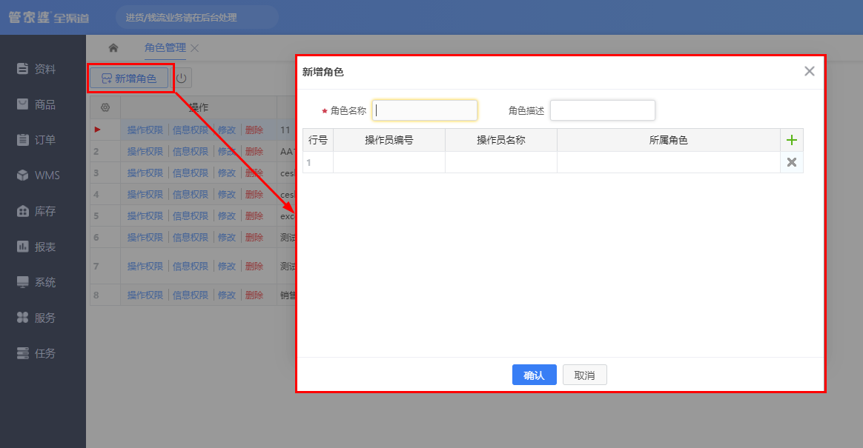Close the 新增角色 dialog
The width and height of the screenshot is (863, 448).
[809, 71]
